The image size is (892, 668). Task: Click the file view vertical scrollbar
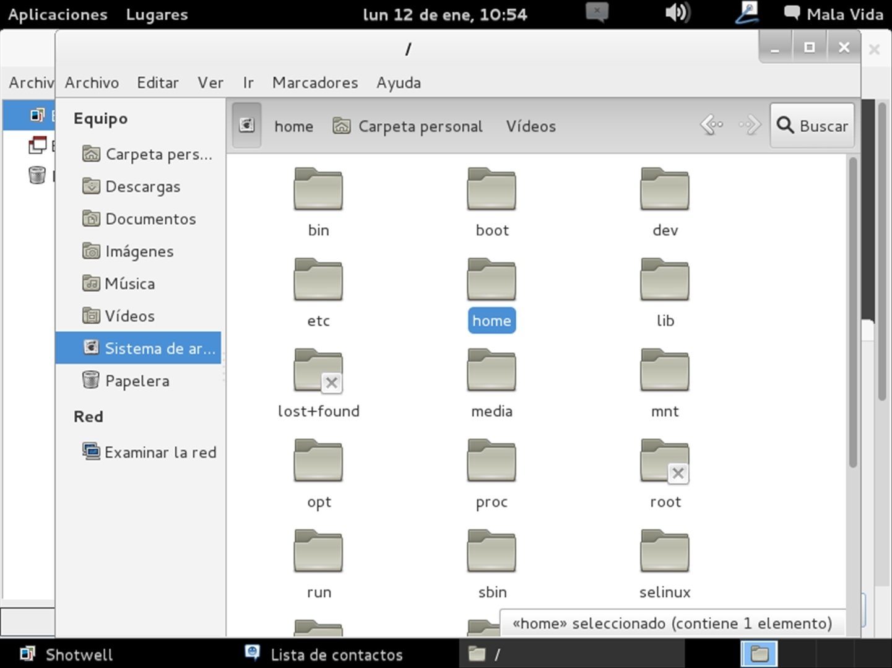[x=852, y=312]
